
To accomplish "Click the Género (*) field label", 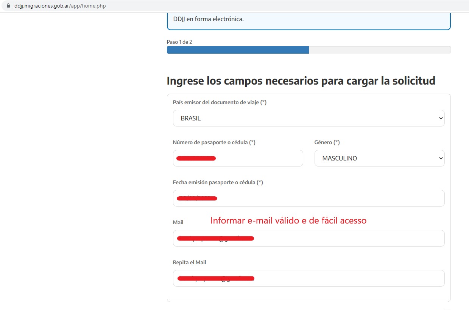I will [x=327, y=142].
